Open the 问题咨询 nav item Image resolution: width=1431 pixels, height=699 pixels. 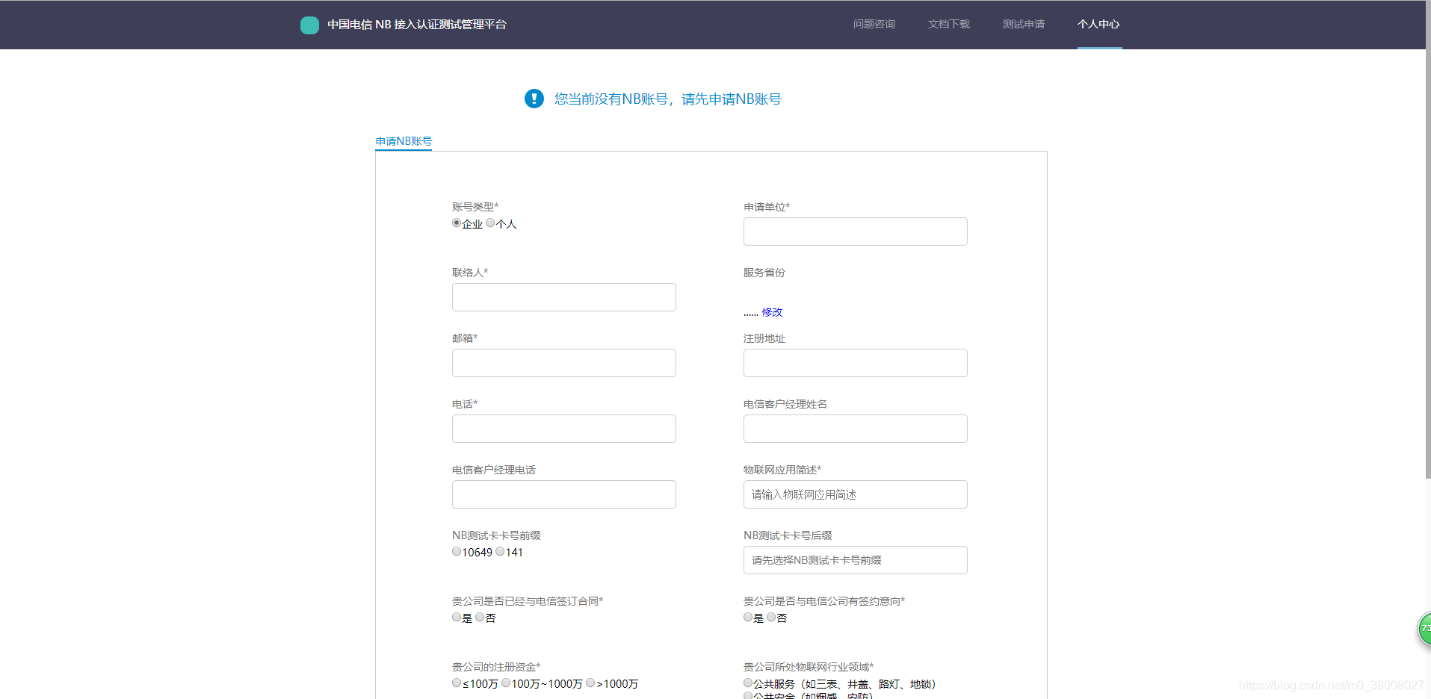click(874, 25)
